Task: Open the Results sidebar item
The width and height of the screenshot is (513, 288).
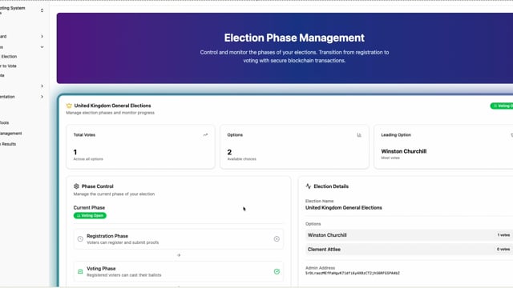Action: pos(8,144)
